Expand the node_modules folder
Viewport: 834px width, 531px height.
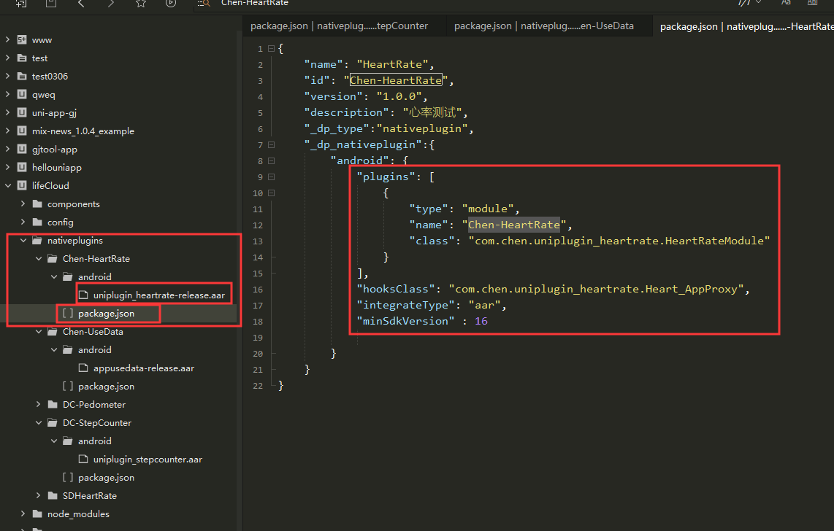(x=23, y=514)
